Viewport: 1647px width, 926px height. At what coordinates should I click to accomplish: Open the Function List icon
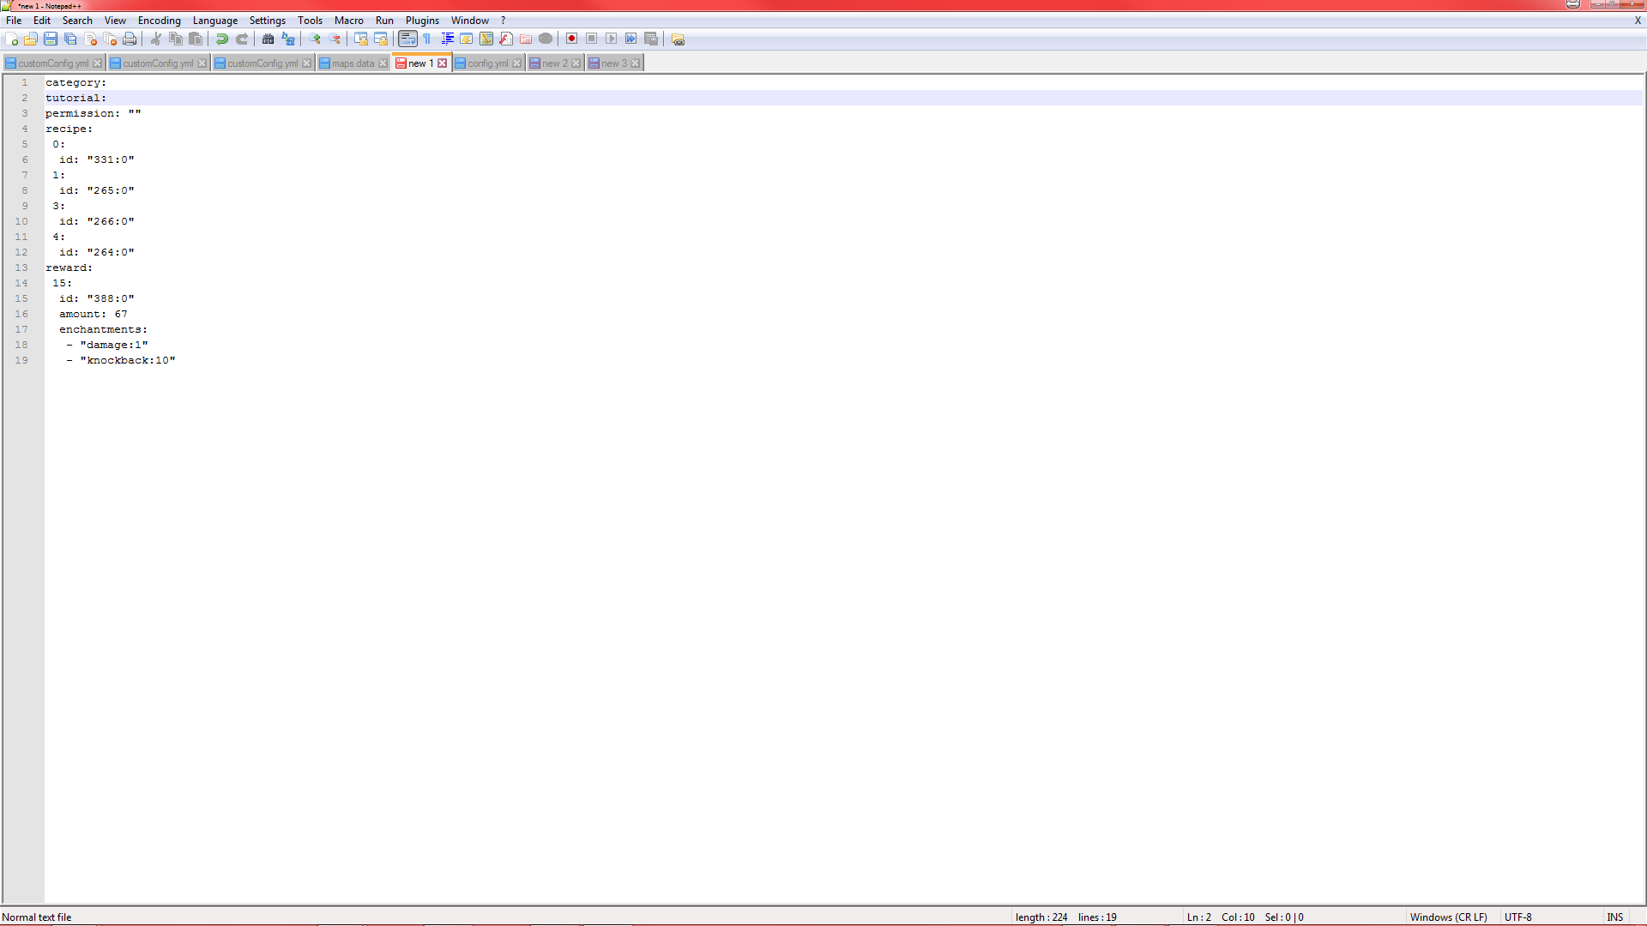pos(506,39)
